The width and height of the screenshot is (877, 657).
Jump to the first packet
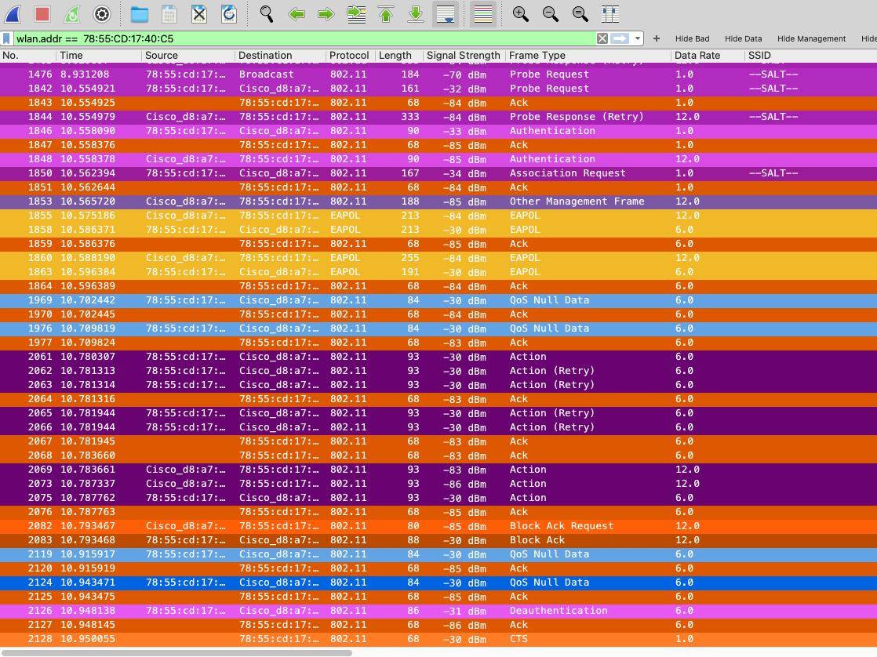386,14
